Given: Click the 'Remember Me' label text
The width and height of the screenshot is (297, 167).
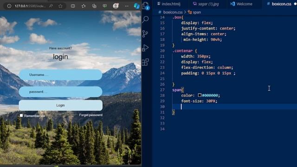Looking at the screenshot, I should [x=34, y=116].
